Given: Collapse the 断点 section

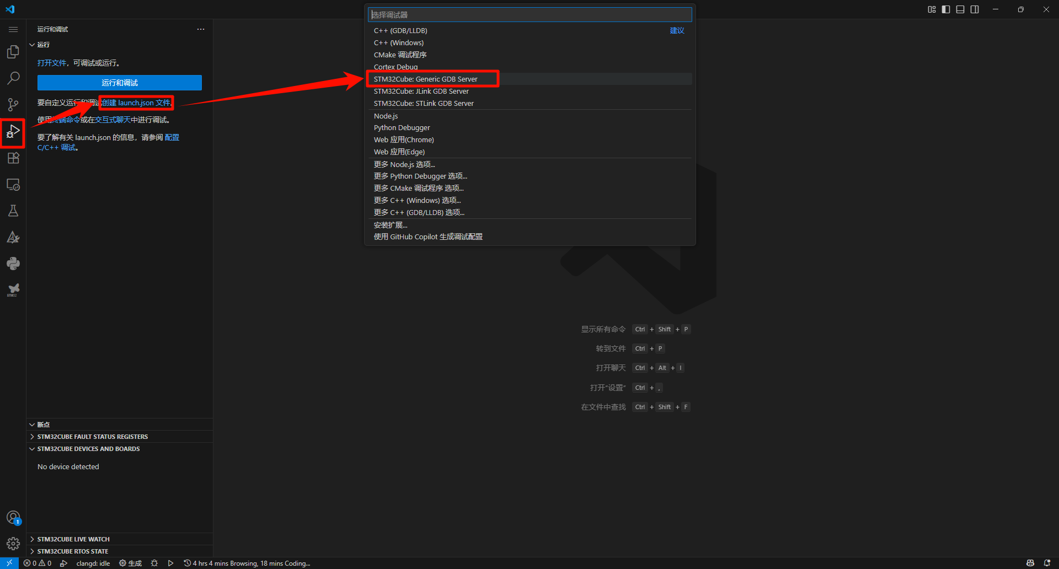Looking at the screenshot, I should point(120,425).
